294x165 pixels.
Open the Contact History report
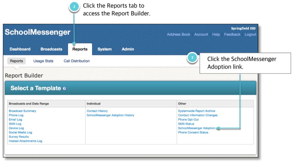[97, 111]
